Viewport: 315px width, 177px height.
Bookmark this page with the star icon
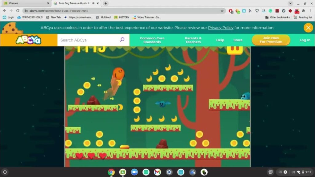[x=222, y=11]
